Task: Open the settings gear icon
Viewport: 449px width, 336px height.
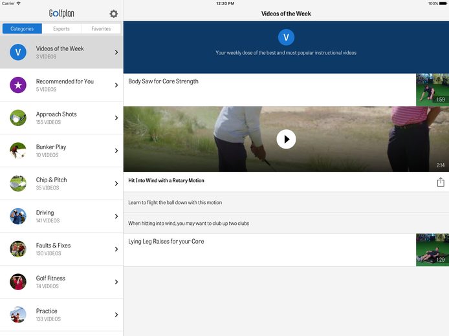Action: click(x=114, y=14)
